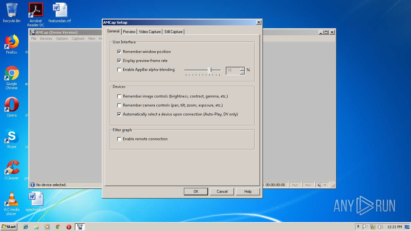Open Google Chrome desktop shortcut
This screenshot has height=231, width=411.
[12, 78]
